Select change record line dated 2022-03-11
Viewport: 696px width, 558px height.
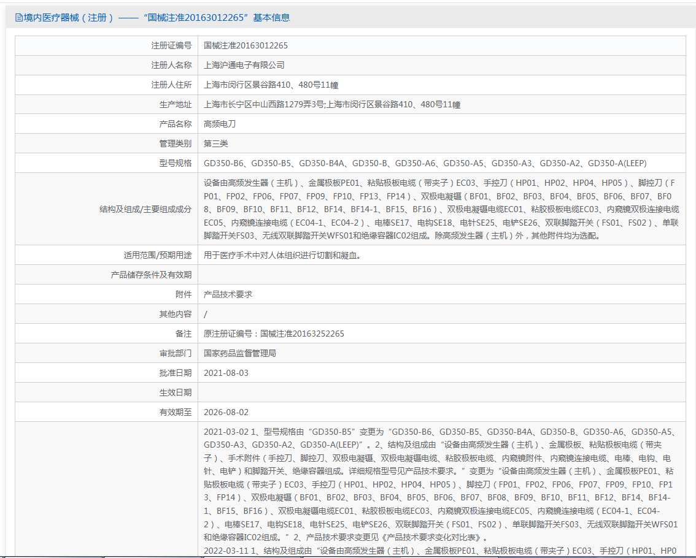[x=440, y=551]
